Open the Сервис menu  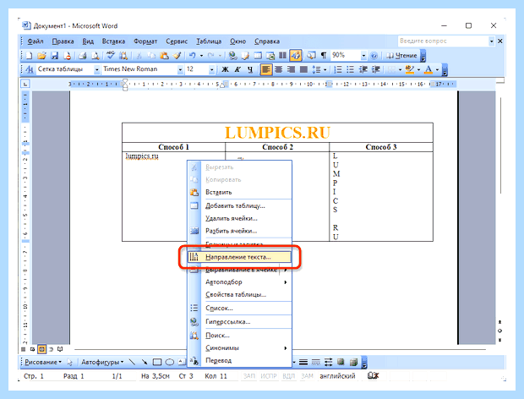click(177, 41)
